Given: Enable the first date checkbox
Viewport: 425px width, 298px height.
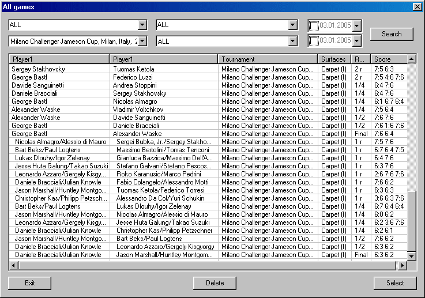Looking at the screenshot, I should point(314,26).
